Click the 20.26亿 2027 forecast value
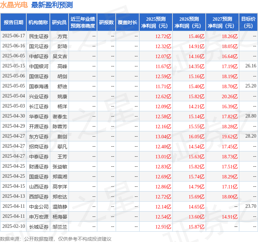This screenshot has width=258, height=242. point(230,96)
